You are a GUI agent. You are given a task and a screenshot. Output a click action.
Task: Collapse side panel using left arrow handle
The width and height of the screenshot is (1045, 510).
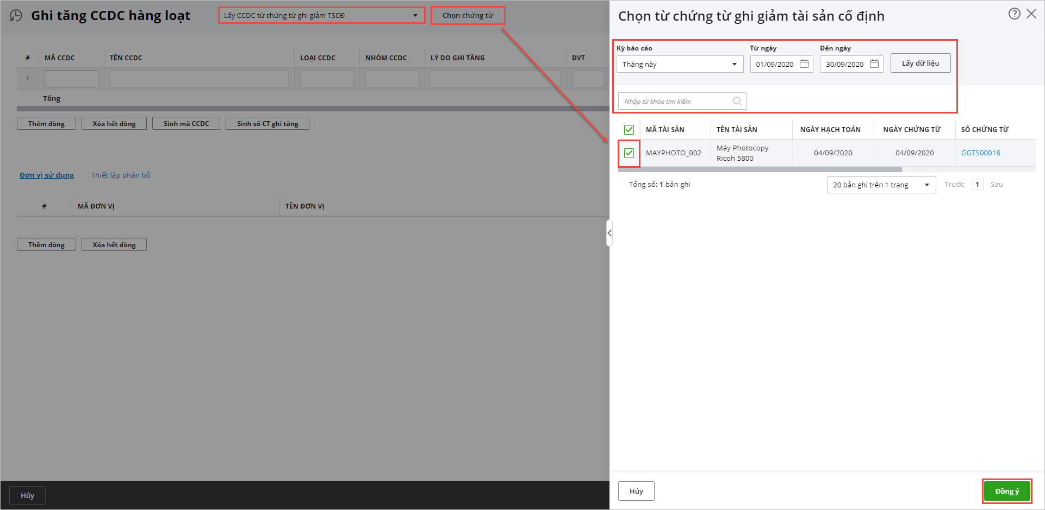[609, 233]
